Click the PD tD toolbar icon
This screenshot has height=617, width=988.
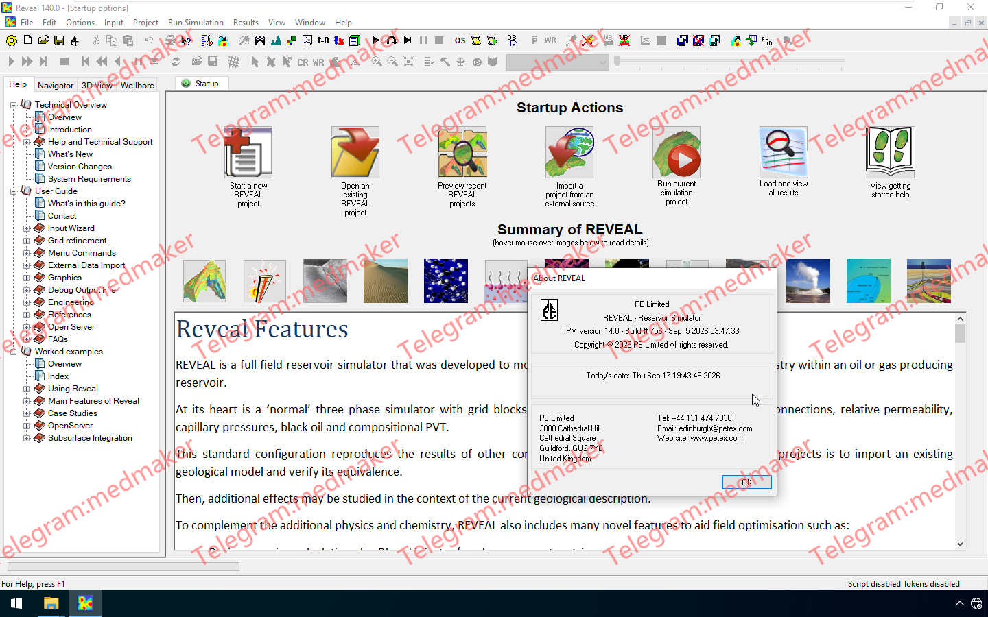point(767,40)
